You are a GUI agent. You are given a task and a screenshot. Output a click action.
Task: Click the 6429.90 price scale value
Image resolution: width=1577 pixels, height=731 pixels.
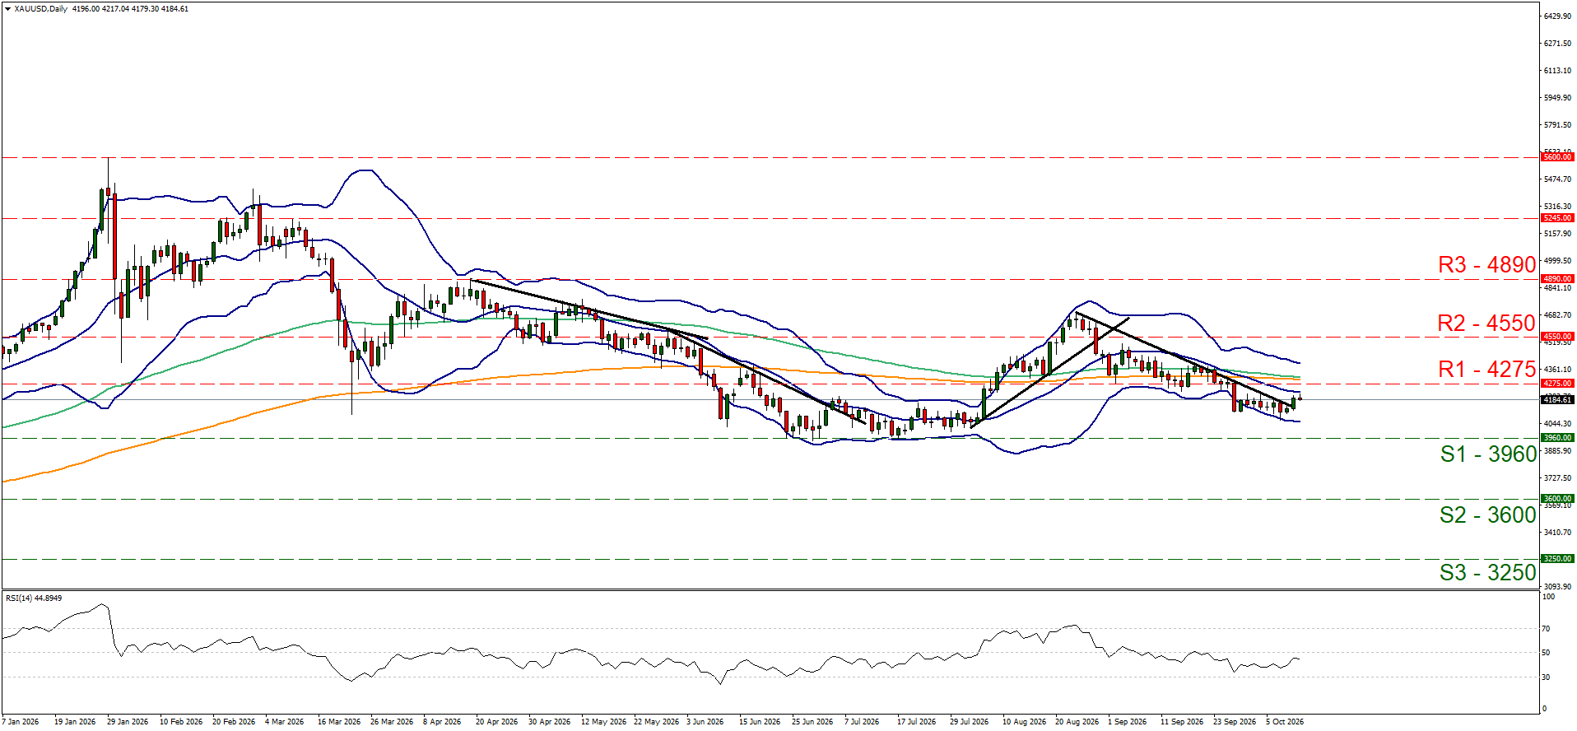click(1557, 16)
